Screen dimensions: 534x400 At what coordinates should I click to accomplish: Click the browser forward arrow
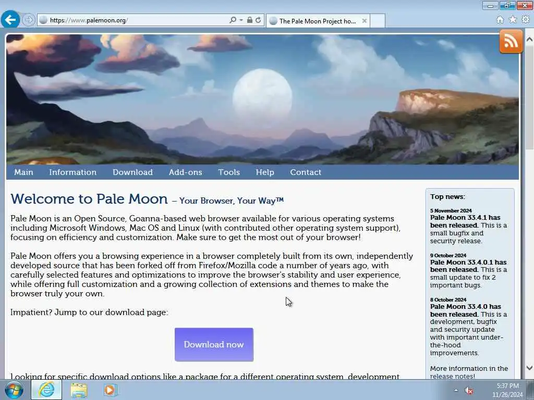point(29,20)
